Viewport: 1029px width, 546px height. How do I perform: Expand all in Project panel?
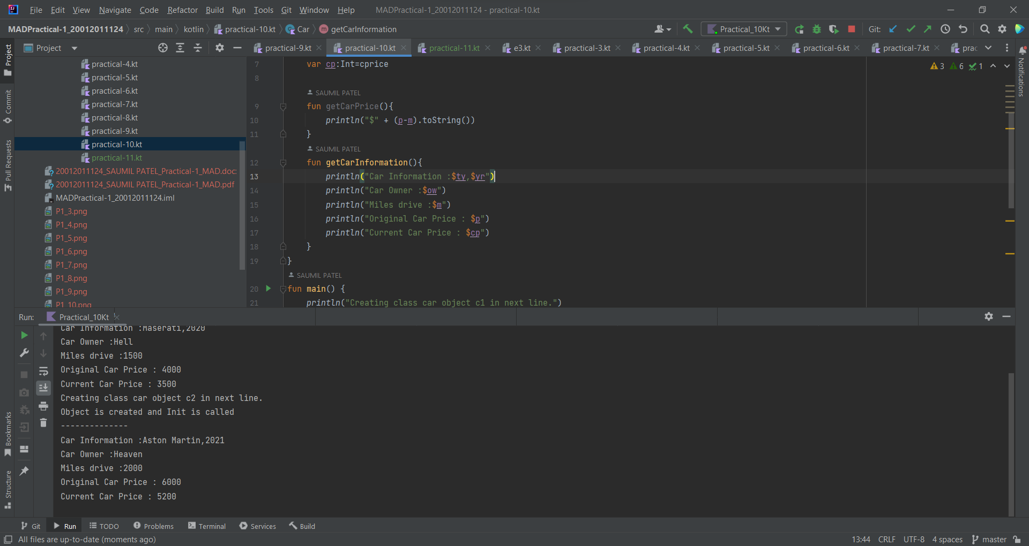click(x=180, y=48)
